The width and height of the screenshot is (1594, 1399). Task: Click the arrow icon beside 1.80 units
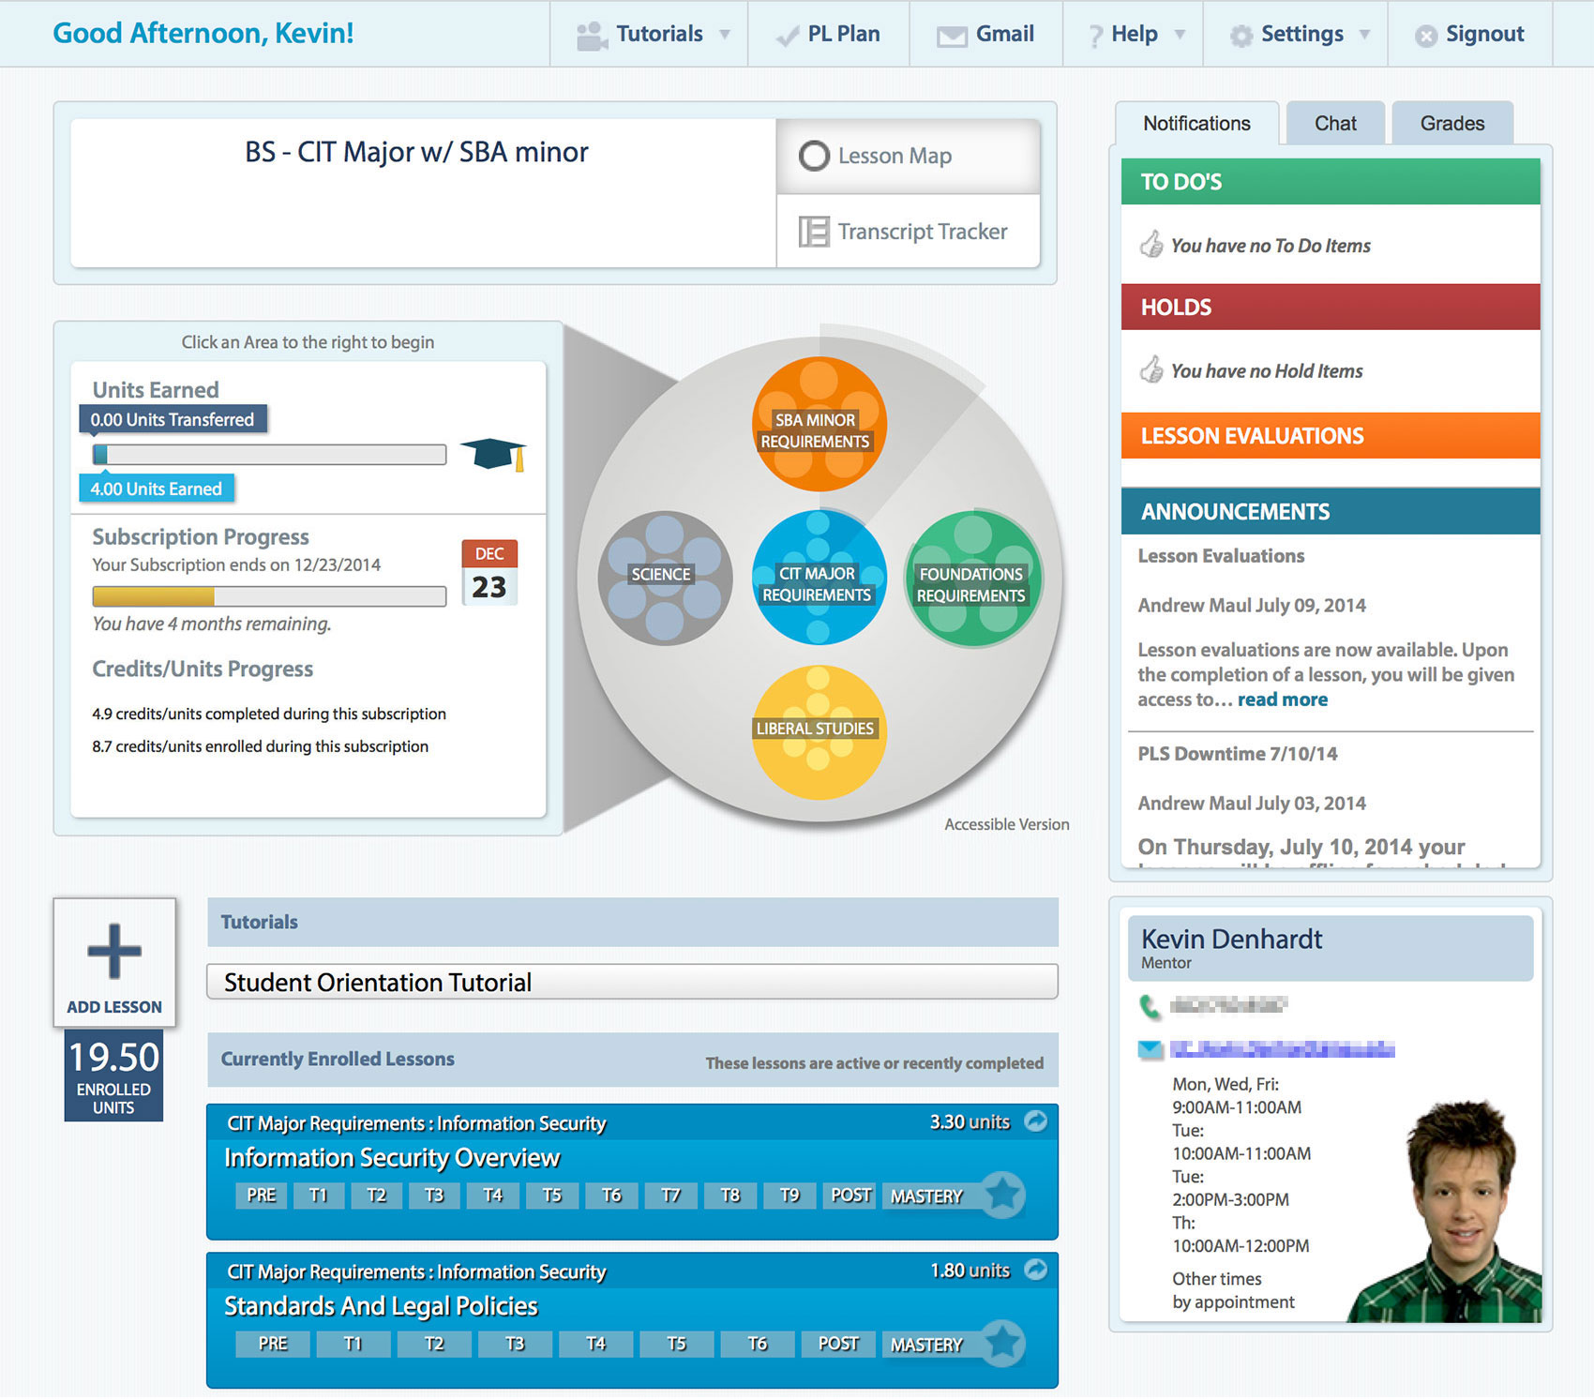1035,1269
